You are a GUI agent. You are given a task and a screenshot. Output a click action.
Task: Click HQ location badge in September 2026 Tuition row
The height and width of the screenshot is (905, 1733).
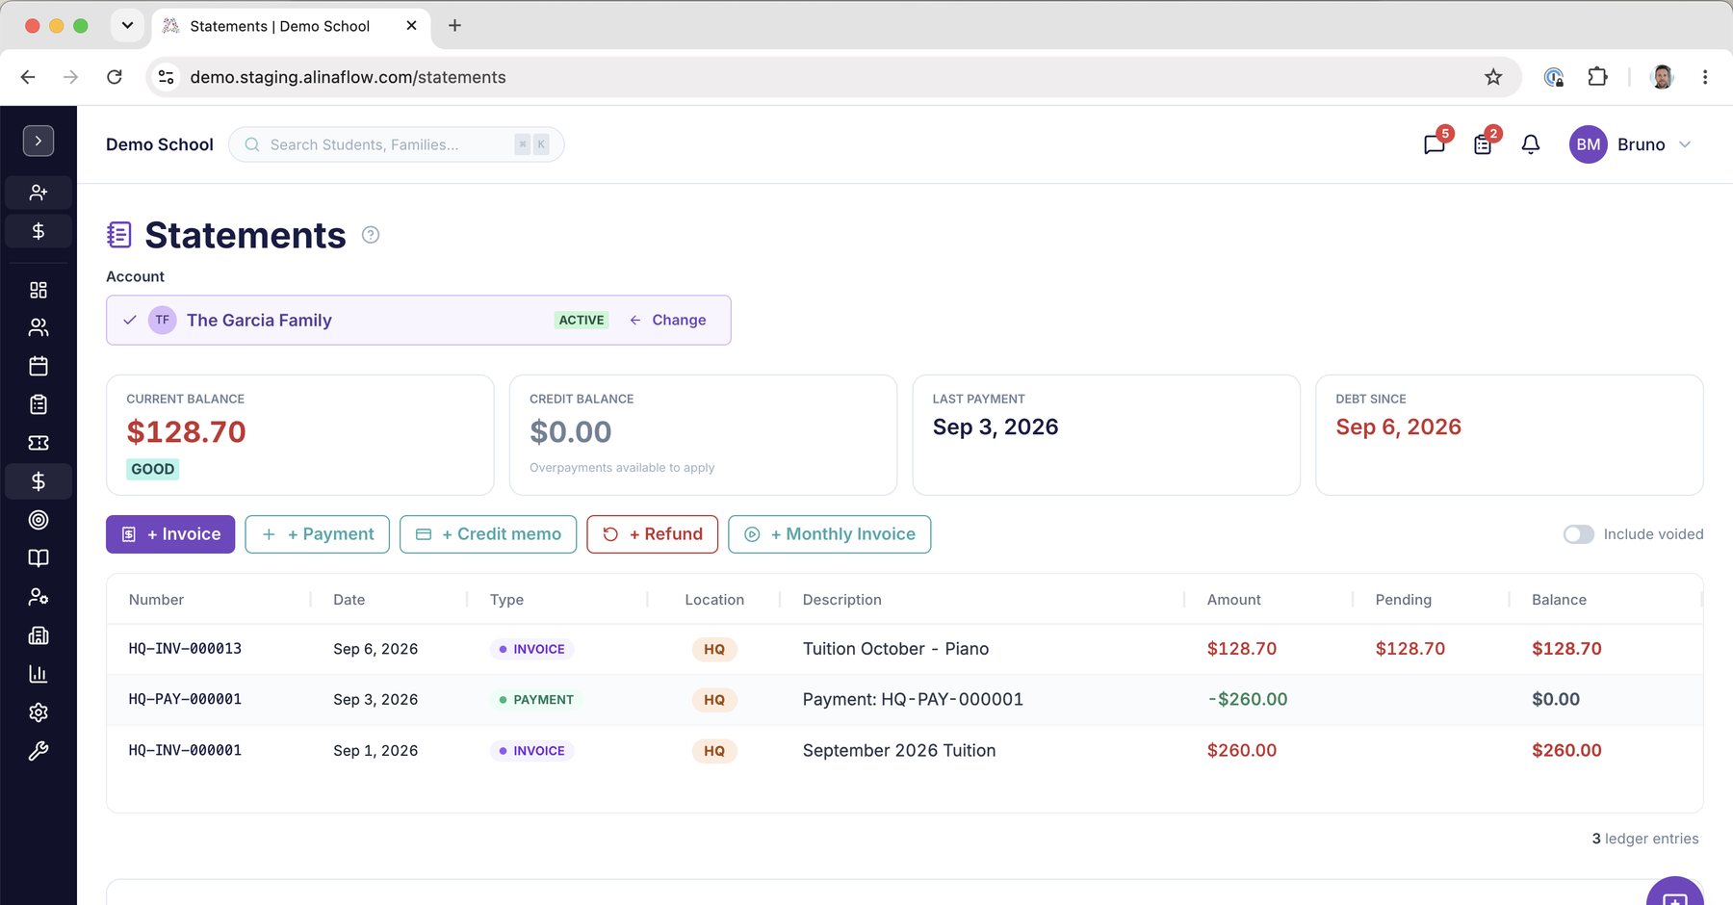(x=714, y=751)
